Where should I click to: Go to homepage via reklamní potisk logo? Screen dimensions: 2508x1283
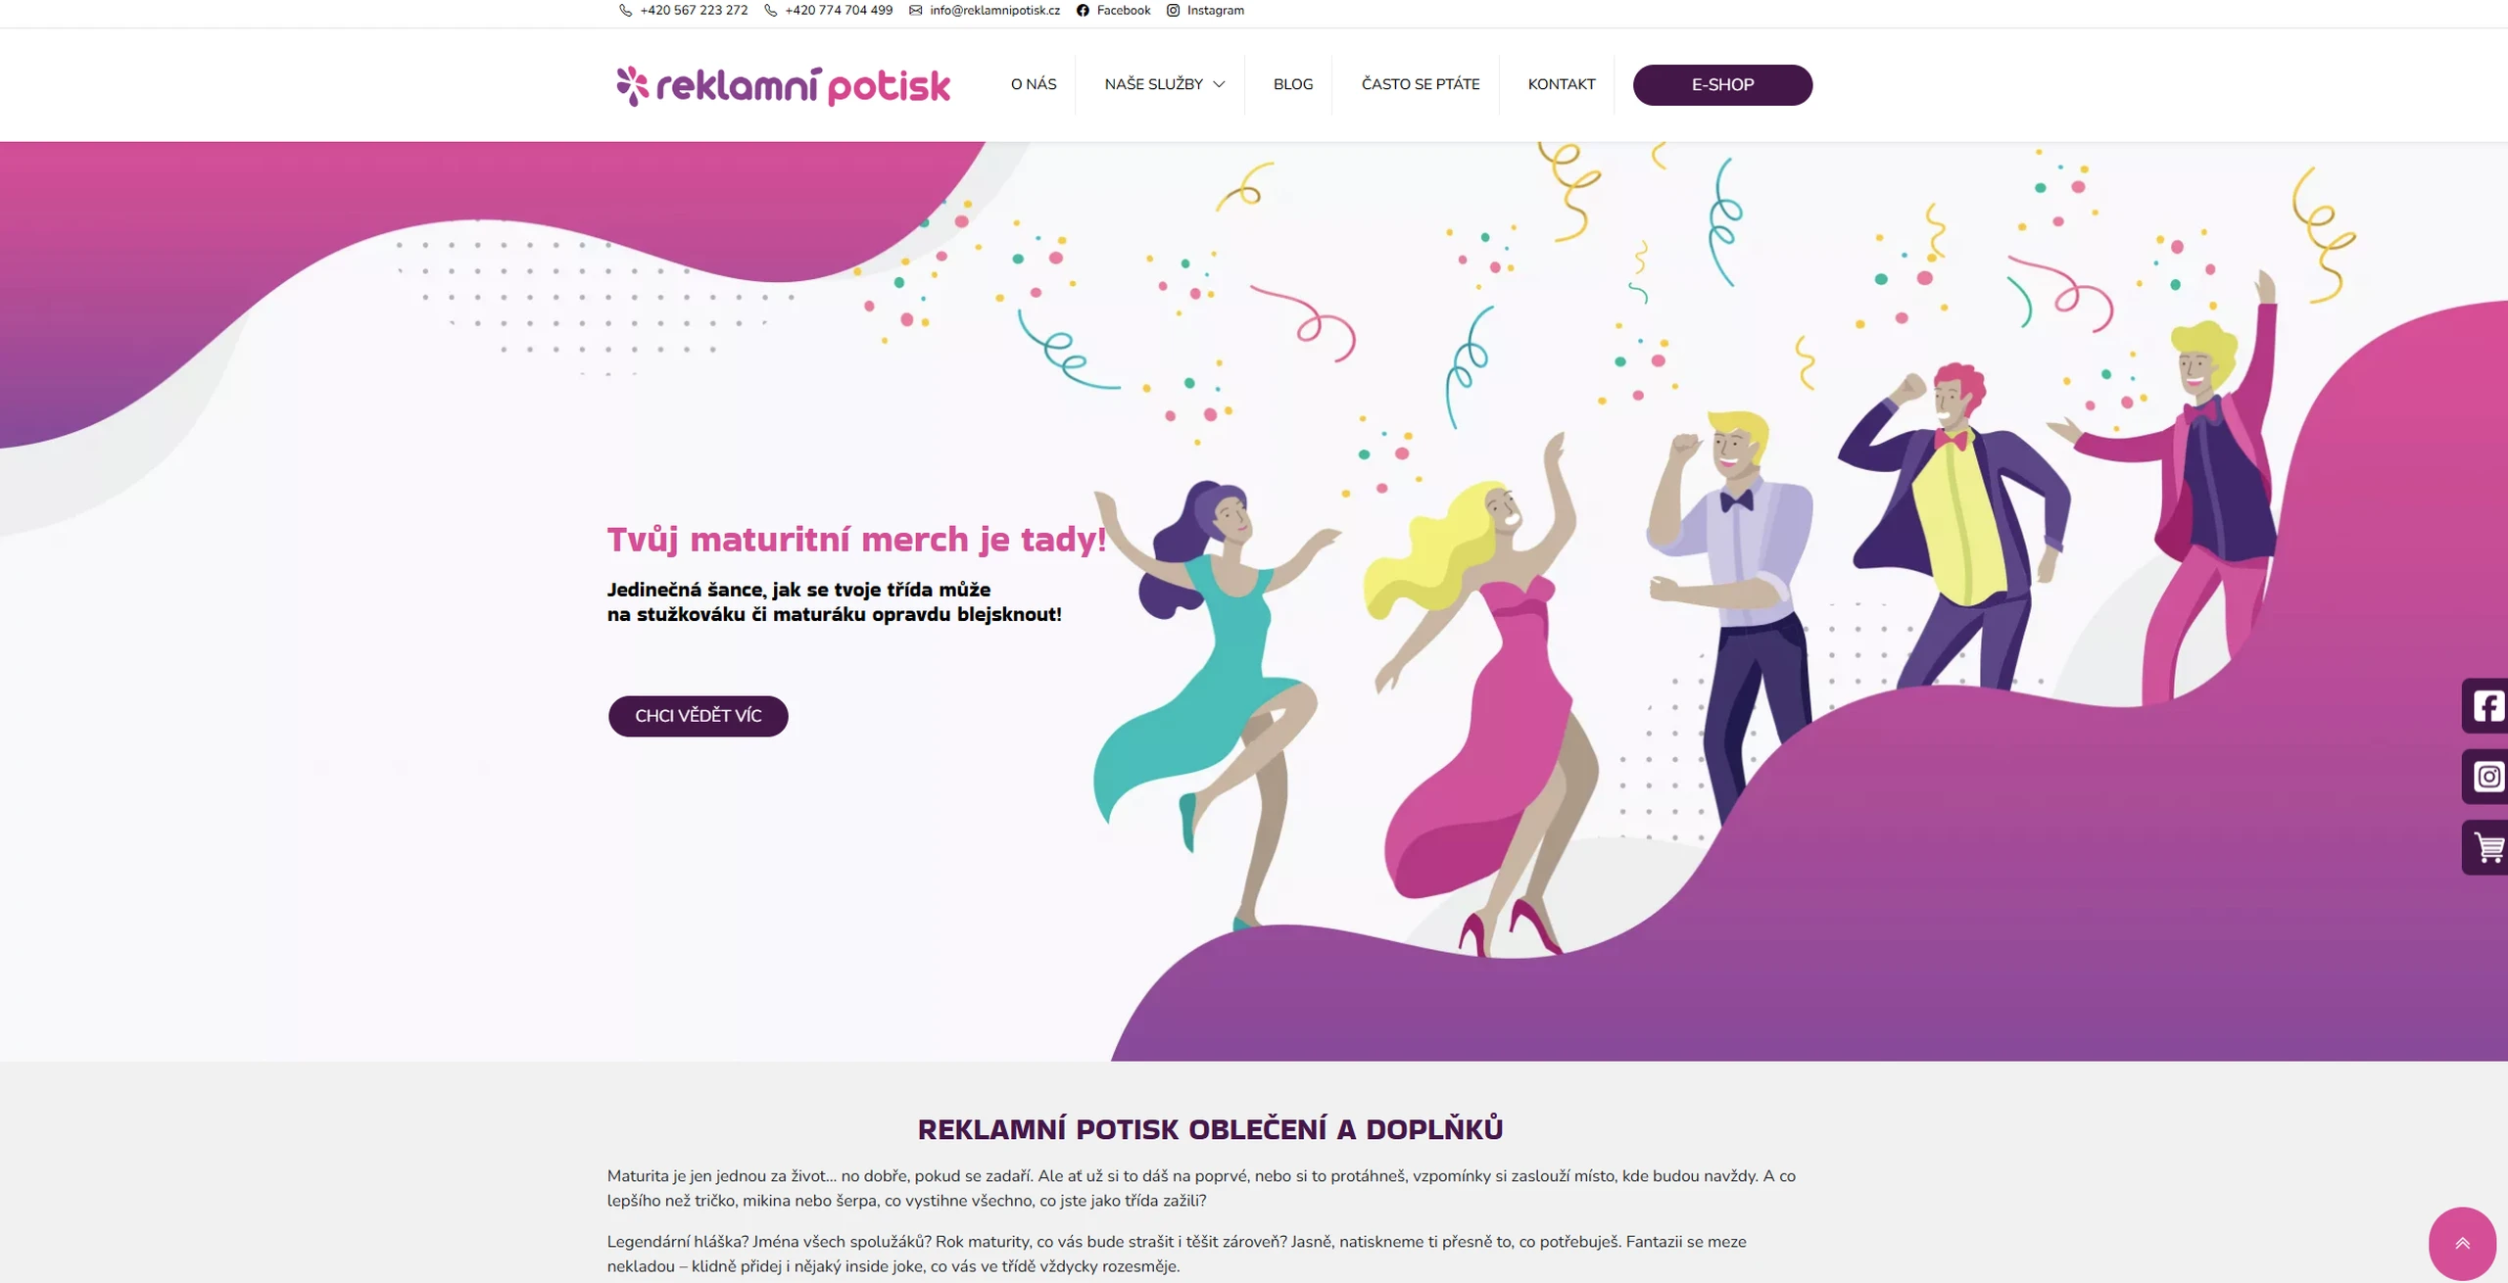tap(783, 86)
